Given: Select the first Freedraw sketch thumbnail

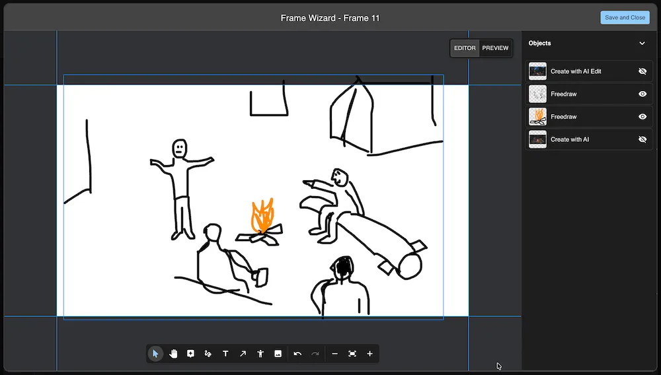Looking at the screenshot, I should [x=537, y=94].
